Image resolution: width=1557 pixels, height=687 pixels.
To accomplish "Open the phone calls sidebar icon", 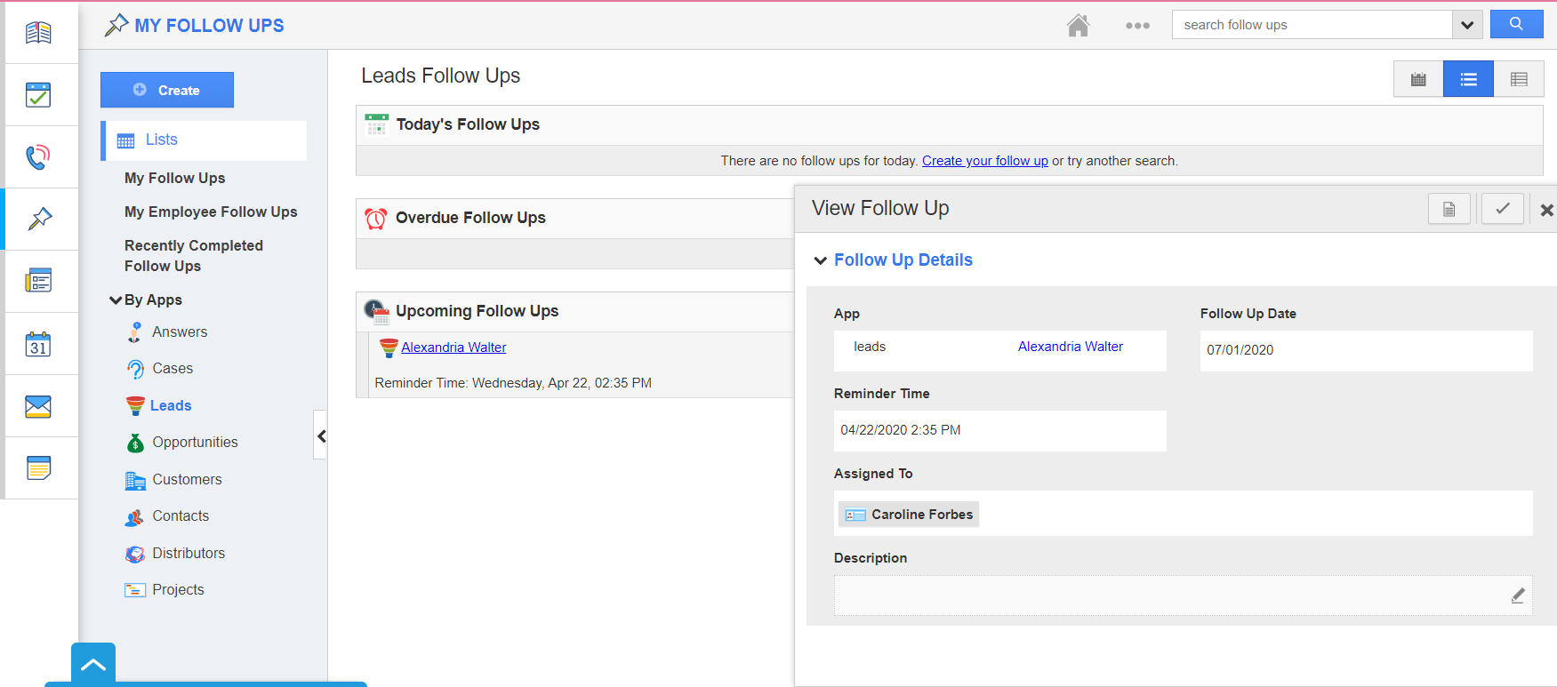I will click(x=38, y=157).
